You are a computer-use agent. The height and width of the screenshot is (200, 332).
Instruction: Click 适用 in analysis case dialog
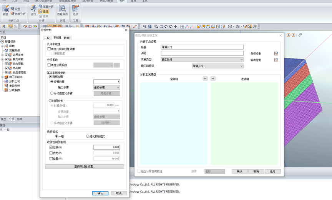tap(273, 172)
